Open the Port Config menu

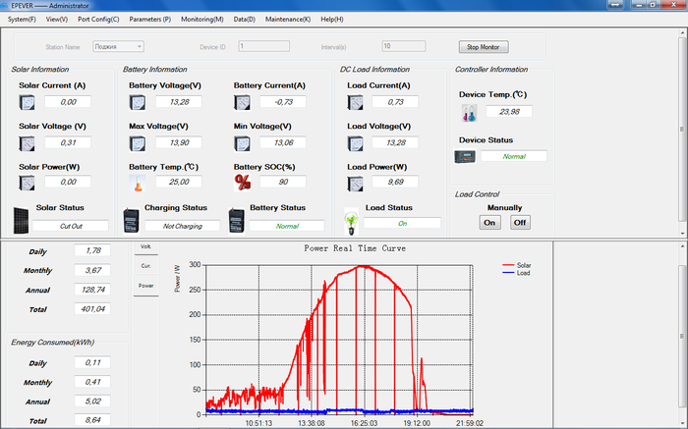[98, 19]
